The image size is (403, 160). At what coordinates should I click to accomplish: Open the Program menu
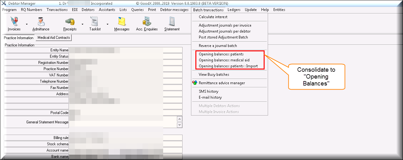coord(9,10)
